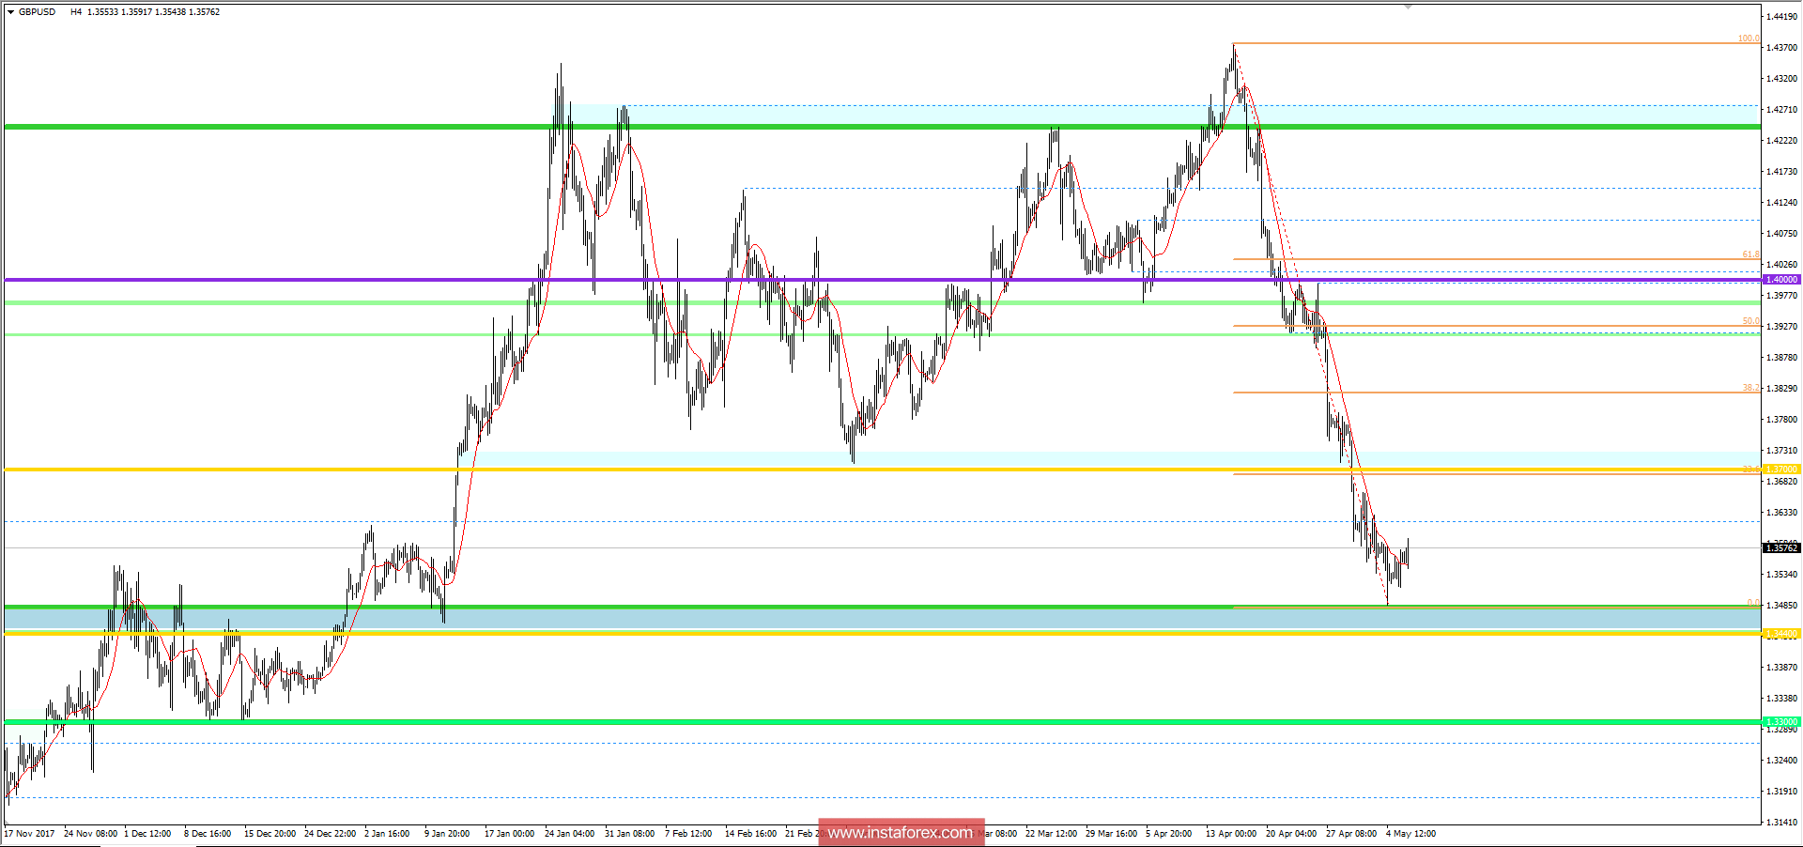Click the 27 Apr 08:00 date label
Image resolution: width=1803 pixels, height=847 pixels.
click(x=1351, y=834)
